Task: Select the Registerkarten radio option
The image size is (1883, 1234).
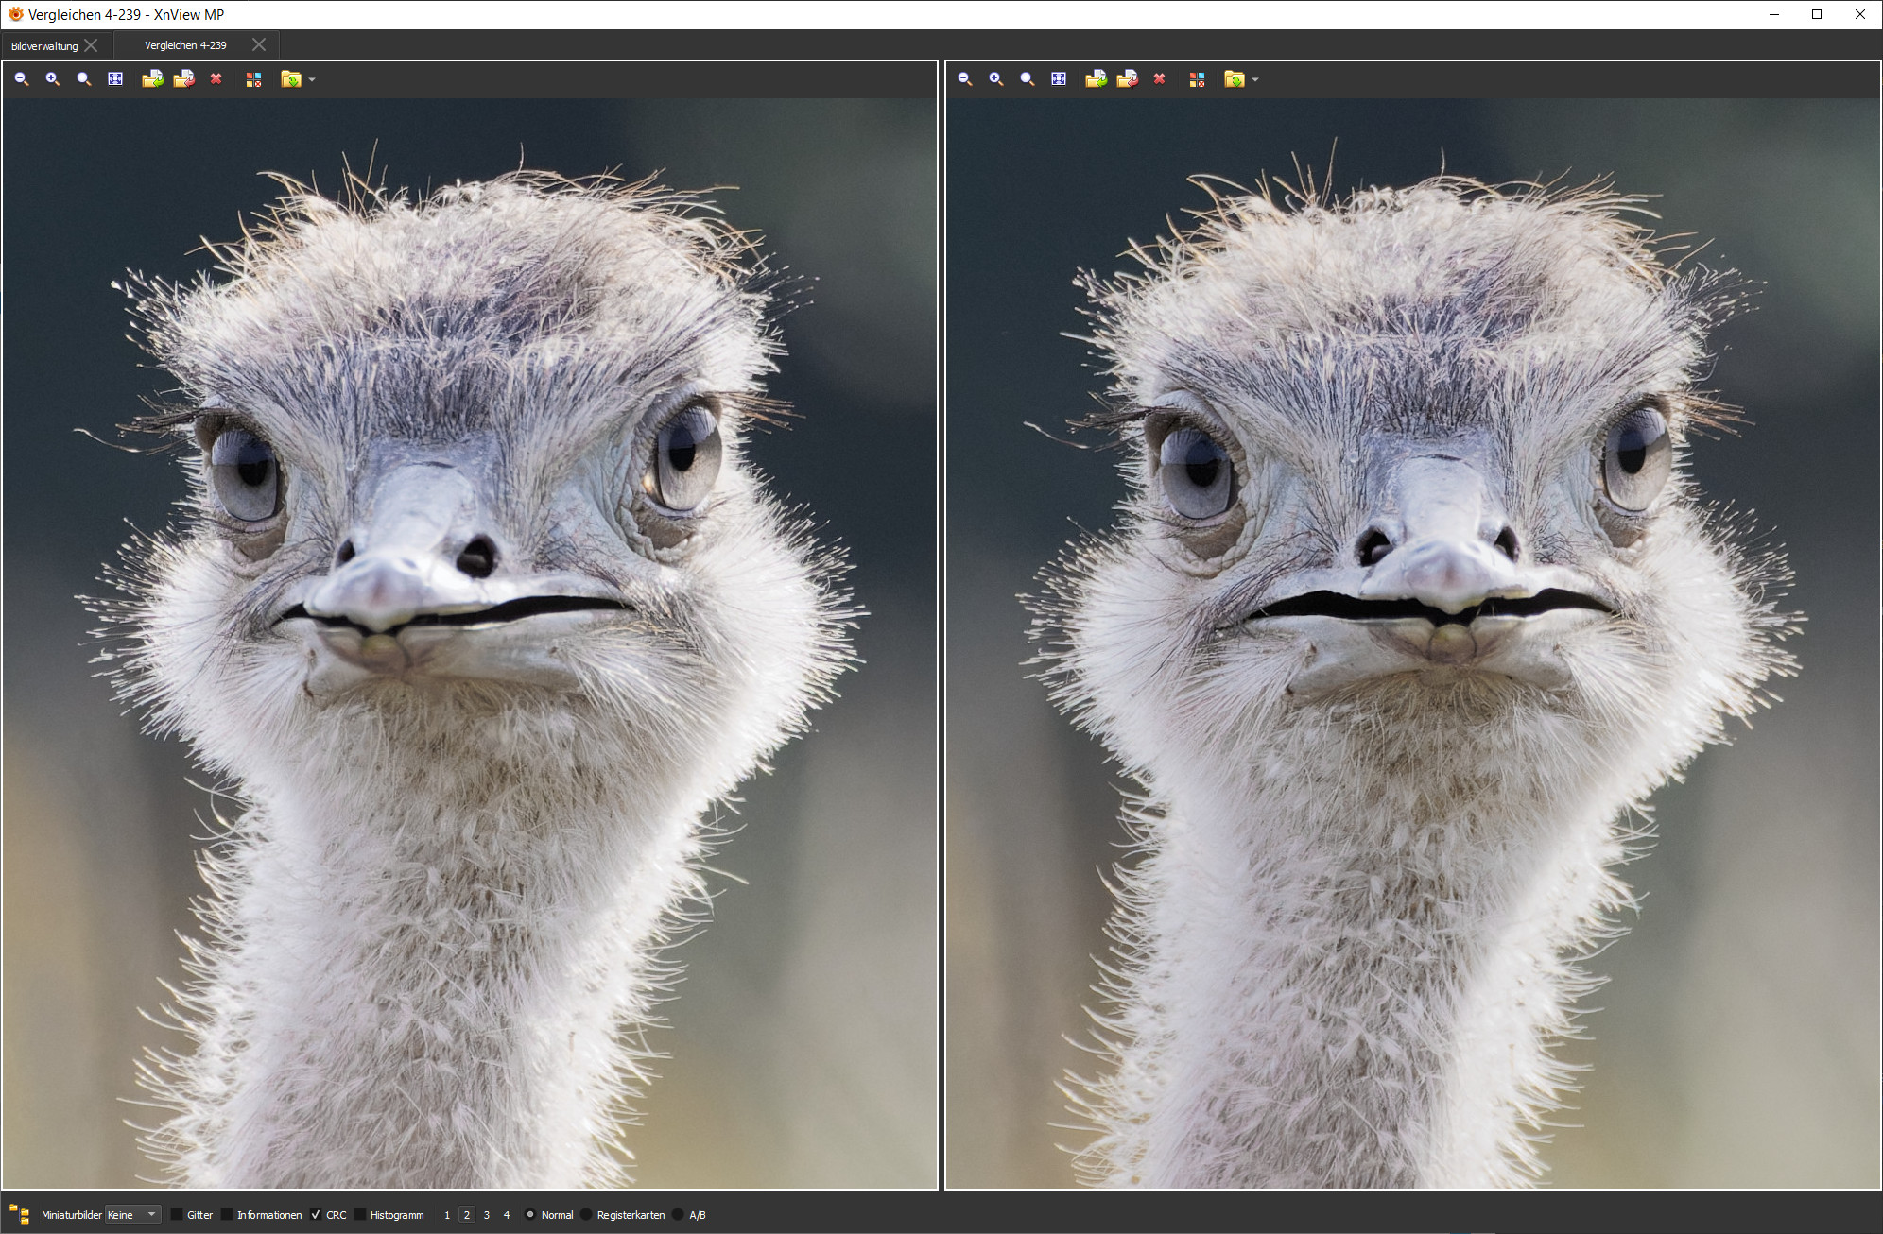Action: 587,1214
